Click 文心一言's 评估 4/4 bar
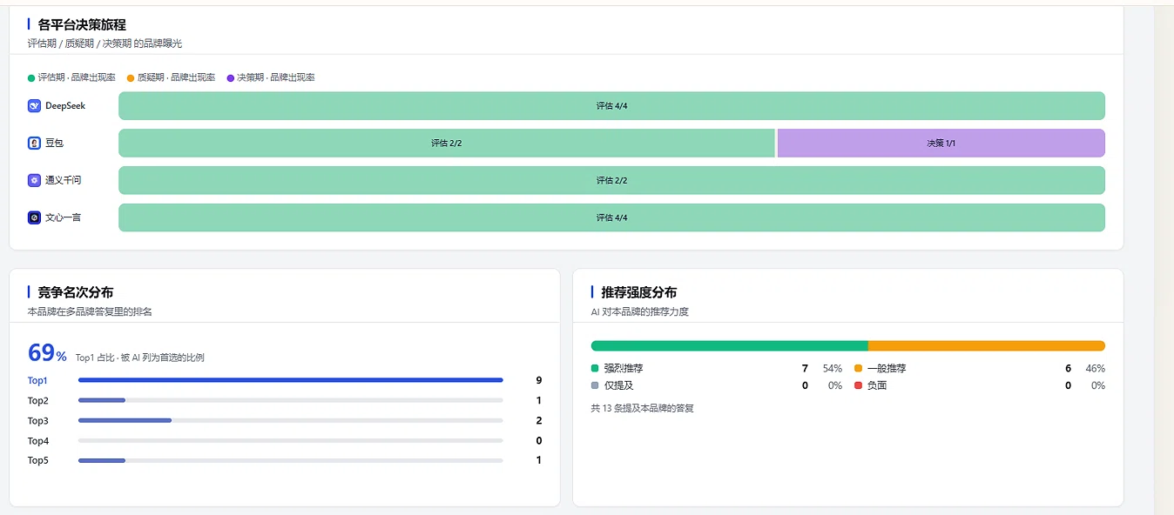This screenshot has height=515, width=1174. click(x=611, y=217)
